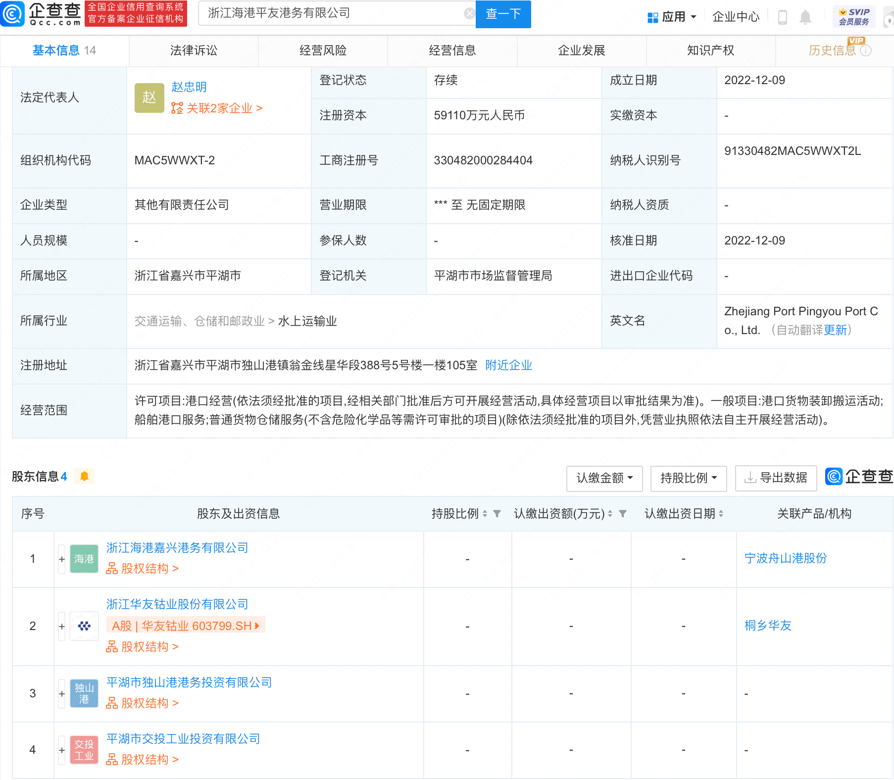Image resolution: width=894 pixels, height=780 pixels.
Task: Open SVIP member services
Action: 854,17
